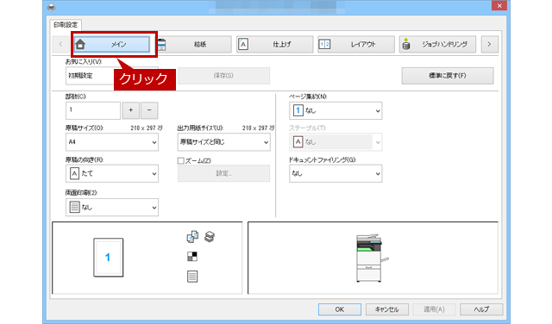This screenshot has width=552, height=324.
Task: Open the 原稿の向き dropdown
Action: 112,174
